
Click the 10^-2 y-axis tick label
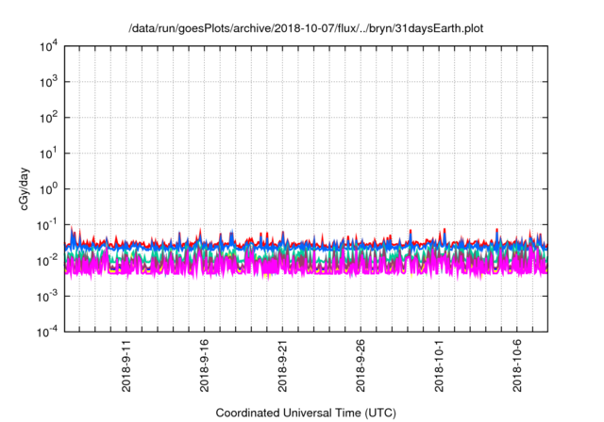click(x=48, y=260)
